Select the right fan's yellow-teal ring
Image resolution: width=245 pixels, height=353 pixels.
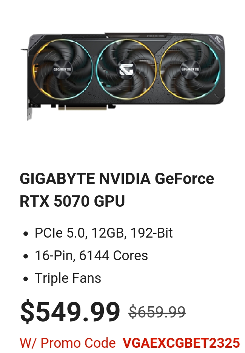190,69
